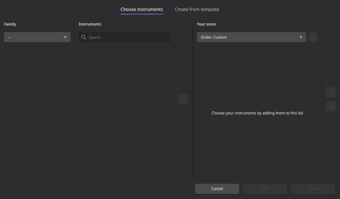Click the "Choose your instruments by adding them" hint
The height and width of the screenshot is (199, 340).
tap(257, 113)
